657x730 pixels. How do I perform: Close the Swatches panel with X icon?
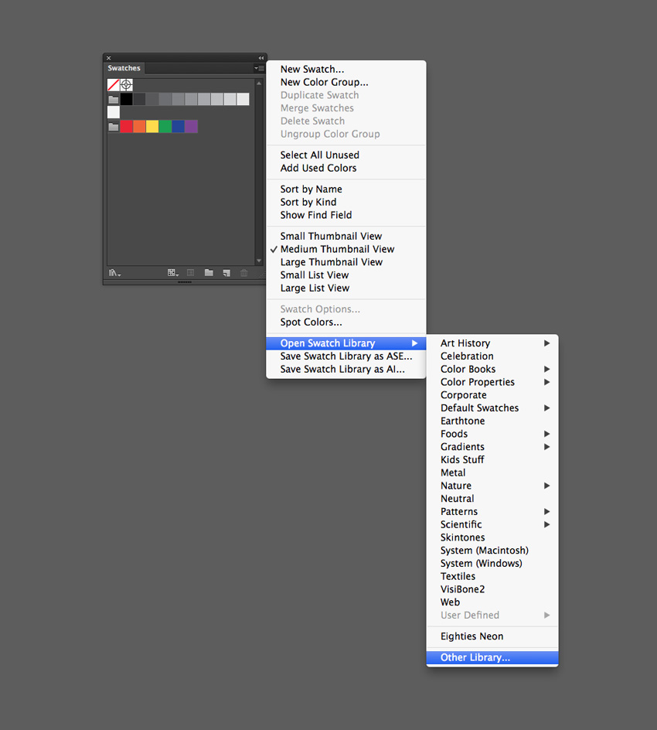[x=108, y=58]
